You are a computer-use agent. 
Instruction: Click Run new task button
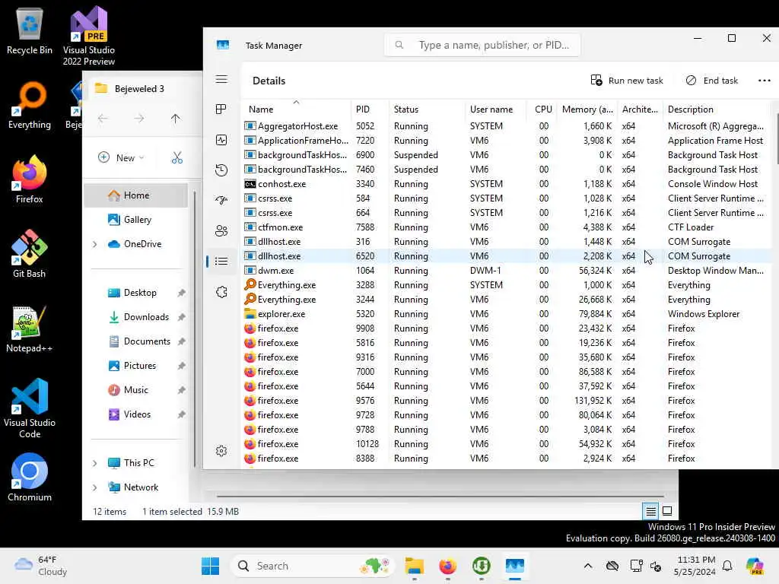point(627,81)
